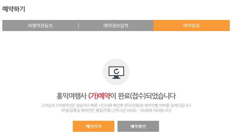Select the 예약완료 step tab
Image resolution: width=233 pixels, height=139 pixels.
[x=191, y=25]
